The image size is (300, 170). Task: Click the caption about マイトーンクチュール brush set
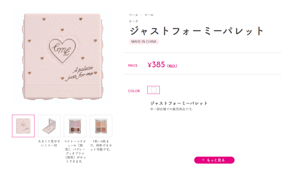click(75, 151)
